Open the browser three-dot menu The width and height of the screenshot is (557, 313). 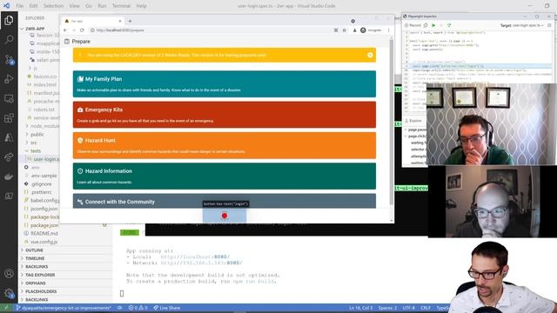(x=389, y=30)
